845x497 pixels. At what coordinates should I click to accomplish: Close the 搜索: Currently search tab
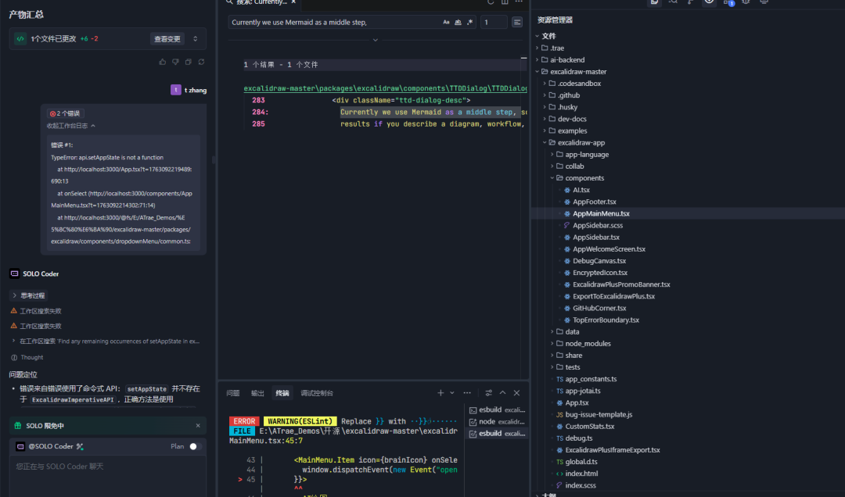click(x=293, y=2)
